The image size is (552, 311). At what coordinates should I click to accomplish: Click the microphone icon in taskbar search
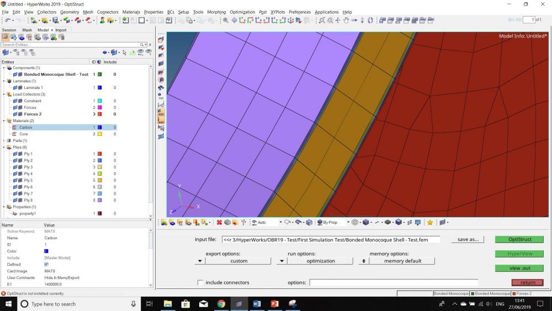point(134,304)
